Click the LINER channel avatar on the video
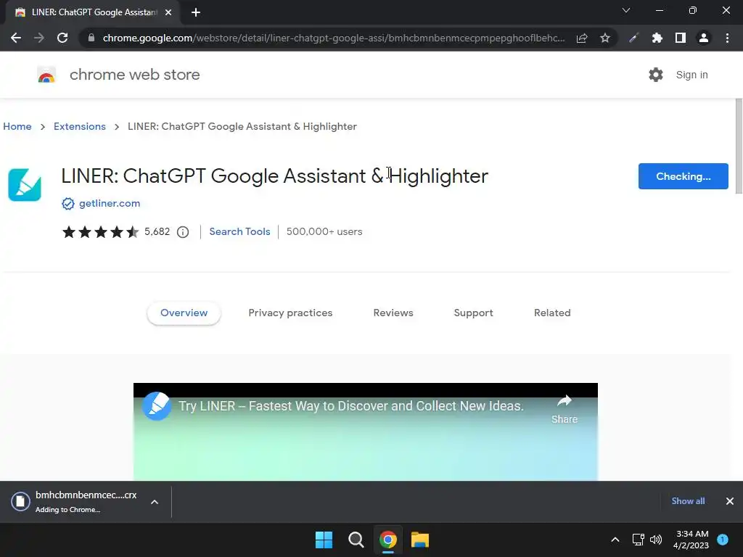 pos(157,406)
